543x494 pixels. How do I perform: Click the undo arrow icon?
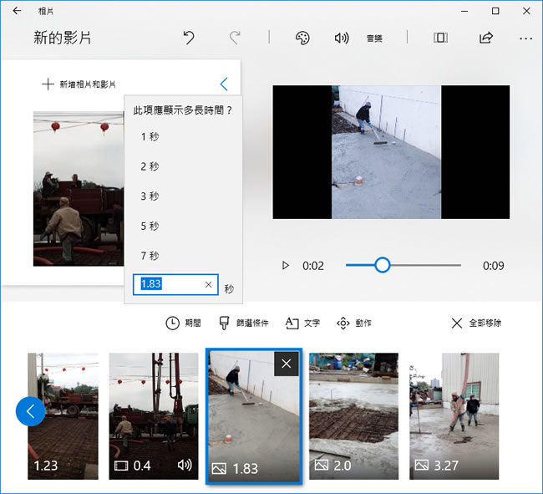coord(189,38)
